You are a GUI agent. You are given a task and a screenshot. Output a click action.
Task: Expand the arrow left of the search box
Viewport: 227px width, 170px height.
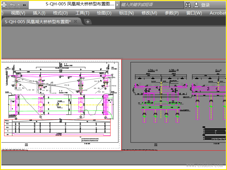117,5
